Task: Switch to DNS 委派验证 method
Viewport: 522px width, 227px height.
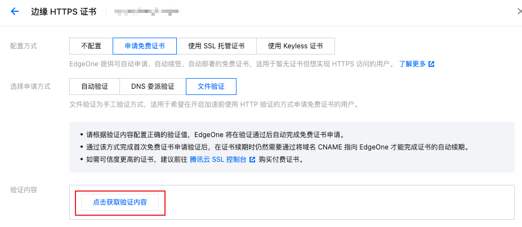Action: (153, 87)
